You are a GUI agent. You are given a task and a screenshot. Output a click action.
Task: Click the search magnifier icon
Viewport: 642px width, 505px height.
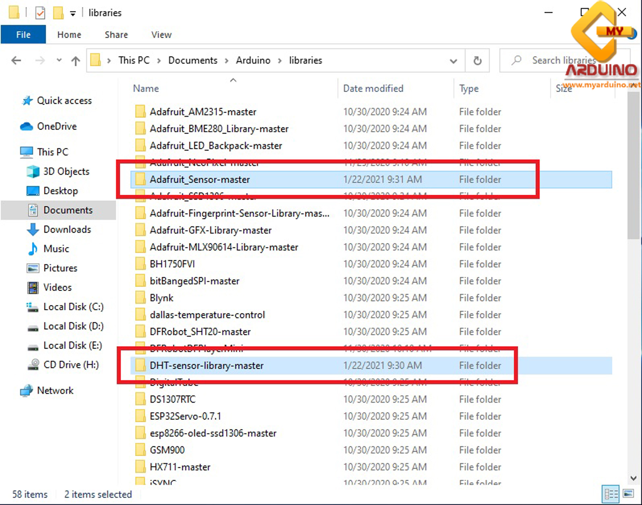pyautogui.click(x=515, y=60)
